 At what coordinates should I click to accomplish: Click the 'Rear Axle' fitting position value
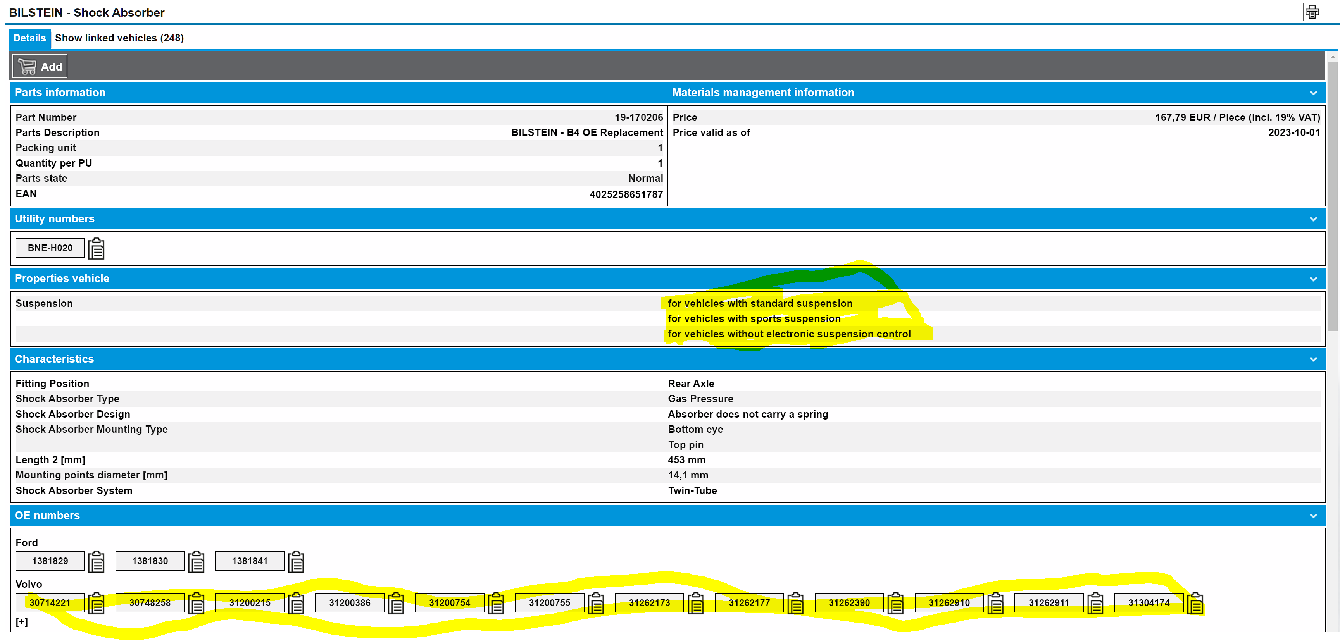coord(691,384)
